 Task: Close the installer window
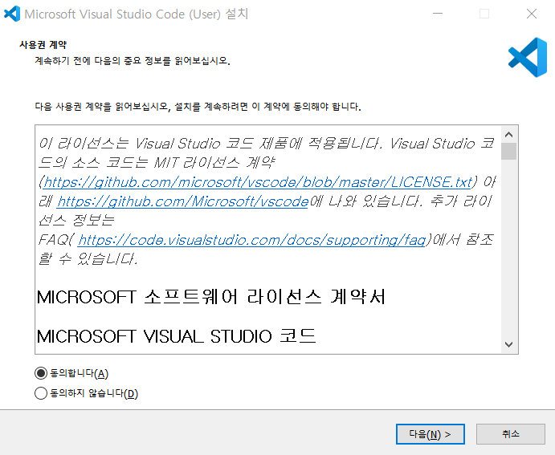click(x=532, y=14)
